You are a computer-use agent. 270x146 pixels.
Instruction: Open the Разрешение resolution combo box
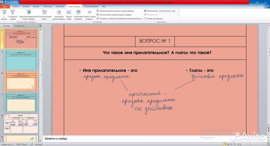coord(169,11)
